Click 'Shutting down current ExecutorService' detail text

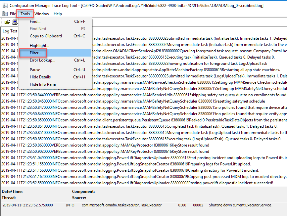(241, 205)
